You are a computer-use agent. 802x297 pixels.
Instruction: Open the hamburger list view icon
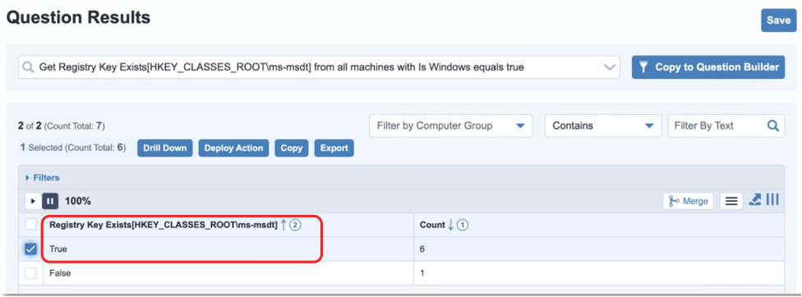coord(731,201)
